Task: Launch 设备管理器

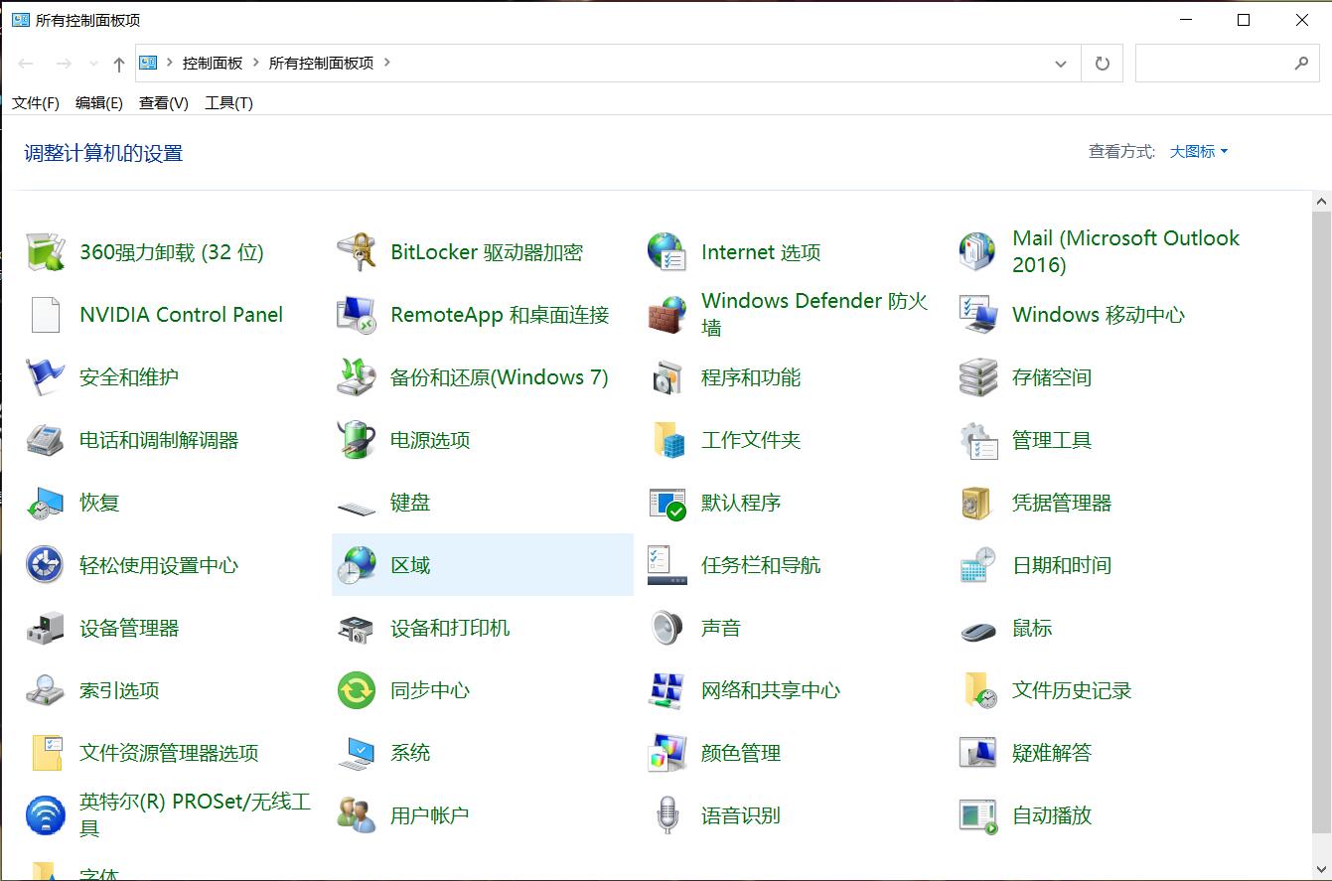Action: tap(129, 628)
